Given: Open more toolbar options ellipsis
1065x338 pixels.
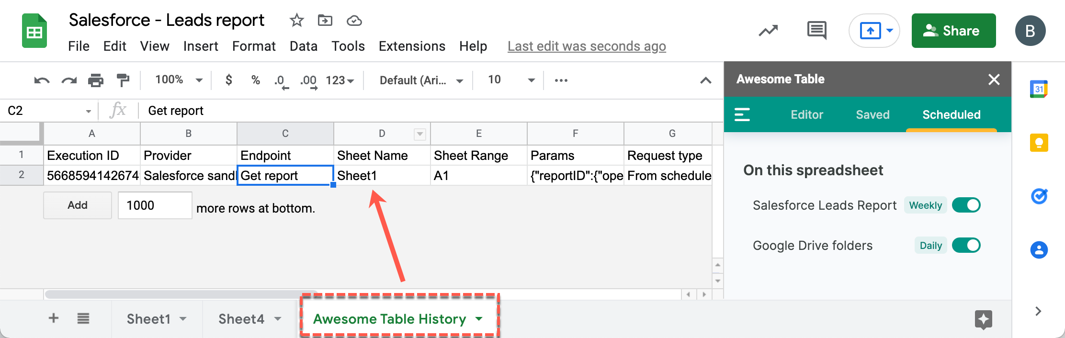Looking at the screenshot, I should click(561, 80).
